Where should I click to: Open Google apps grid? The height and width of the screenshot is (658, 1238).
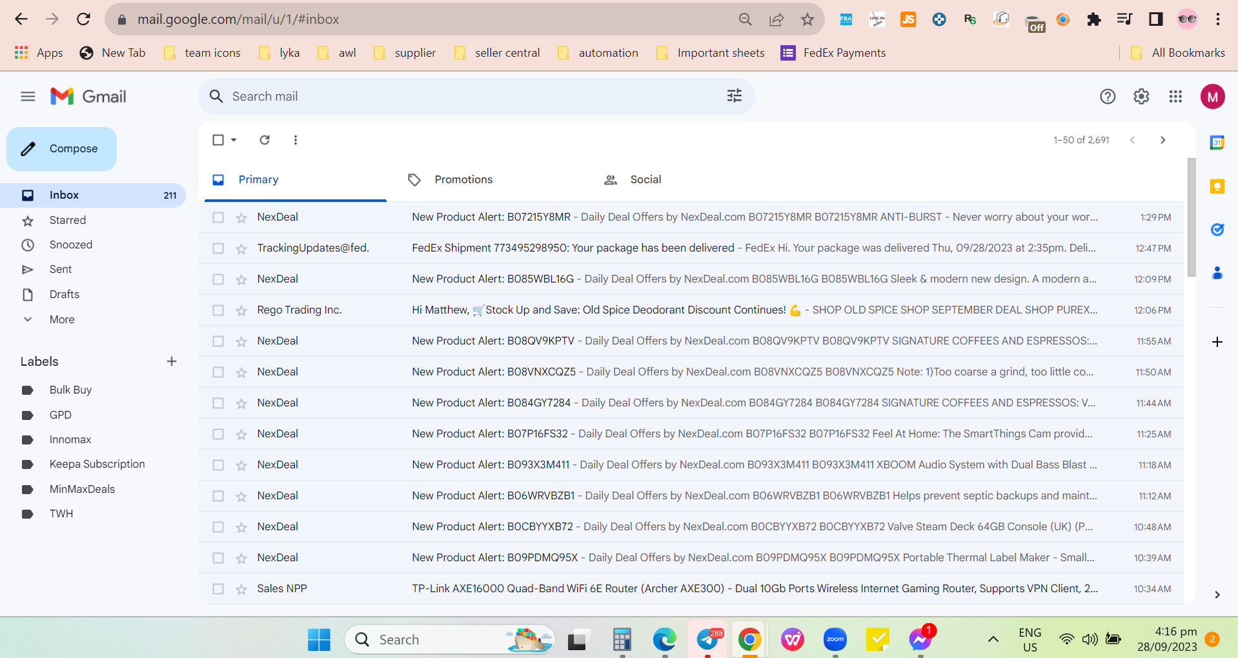pyautogui.click(x=1175, y=97)
